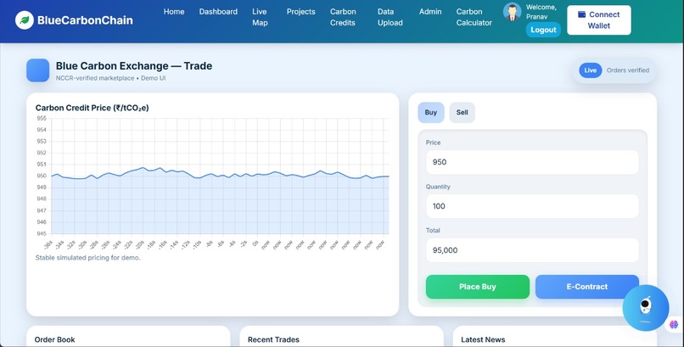Navigate to Projects
Image resolution: width=684 pixels, height=347 pixels.
coord(301,12)
